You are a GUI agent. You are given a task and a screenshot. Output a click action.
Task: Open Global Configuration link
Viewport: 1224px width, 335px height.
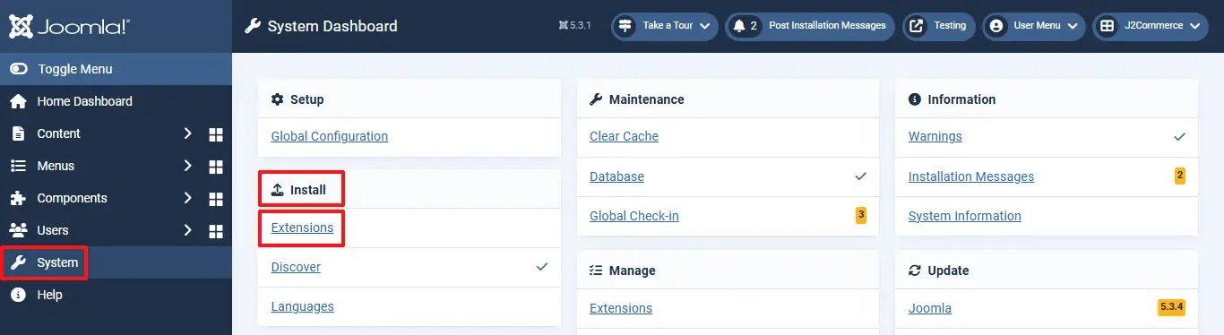click(330, 137)
